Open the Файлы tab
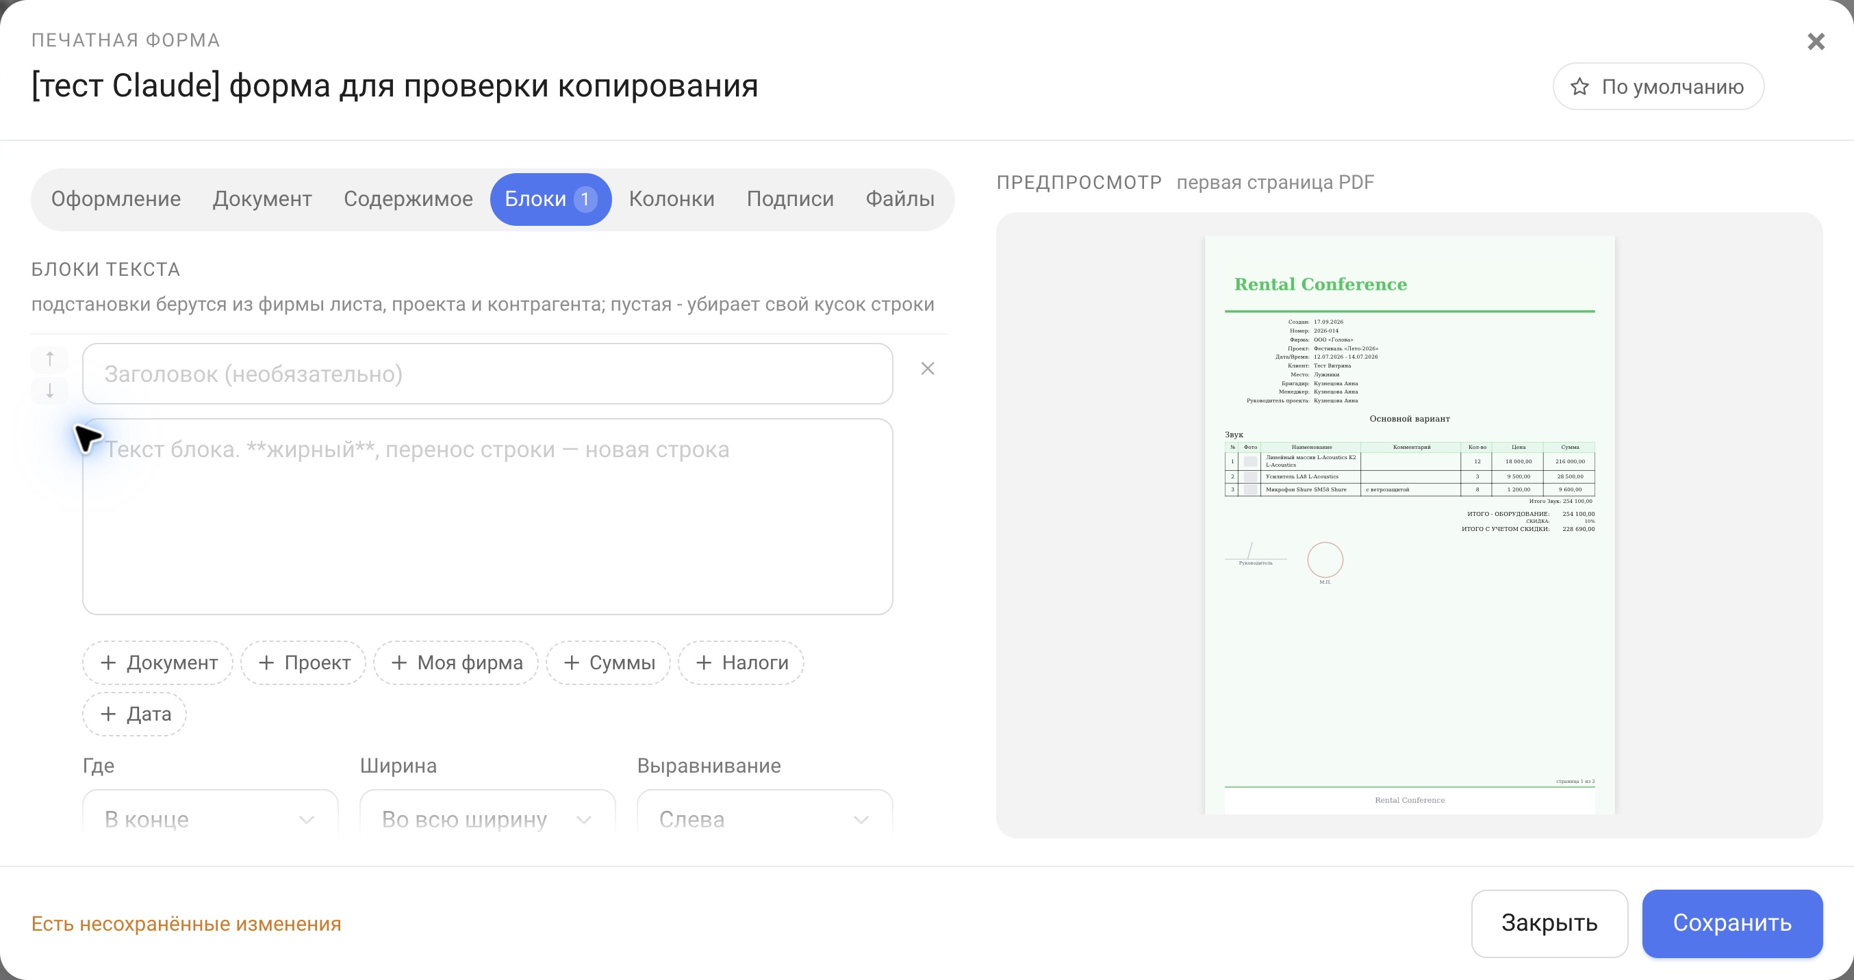This screenshot has height=980, width=1854. 900,199
